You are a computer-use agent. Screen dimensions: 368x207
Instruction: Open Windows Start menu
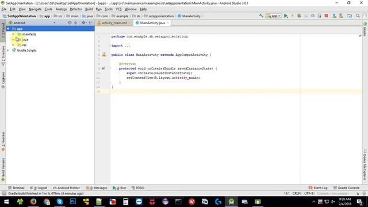tap(6, 202)
